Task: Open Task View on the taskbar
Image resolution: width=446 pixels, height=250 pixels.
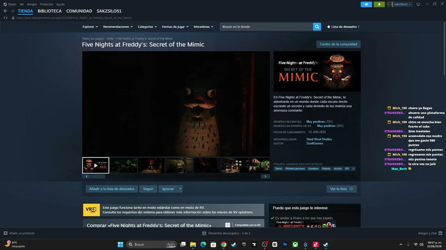Action: [183, 244]
